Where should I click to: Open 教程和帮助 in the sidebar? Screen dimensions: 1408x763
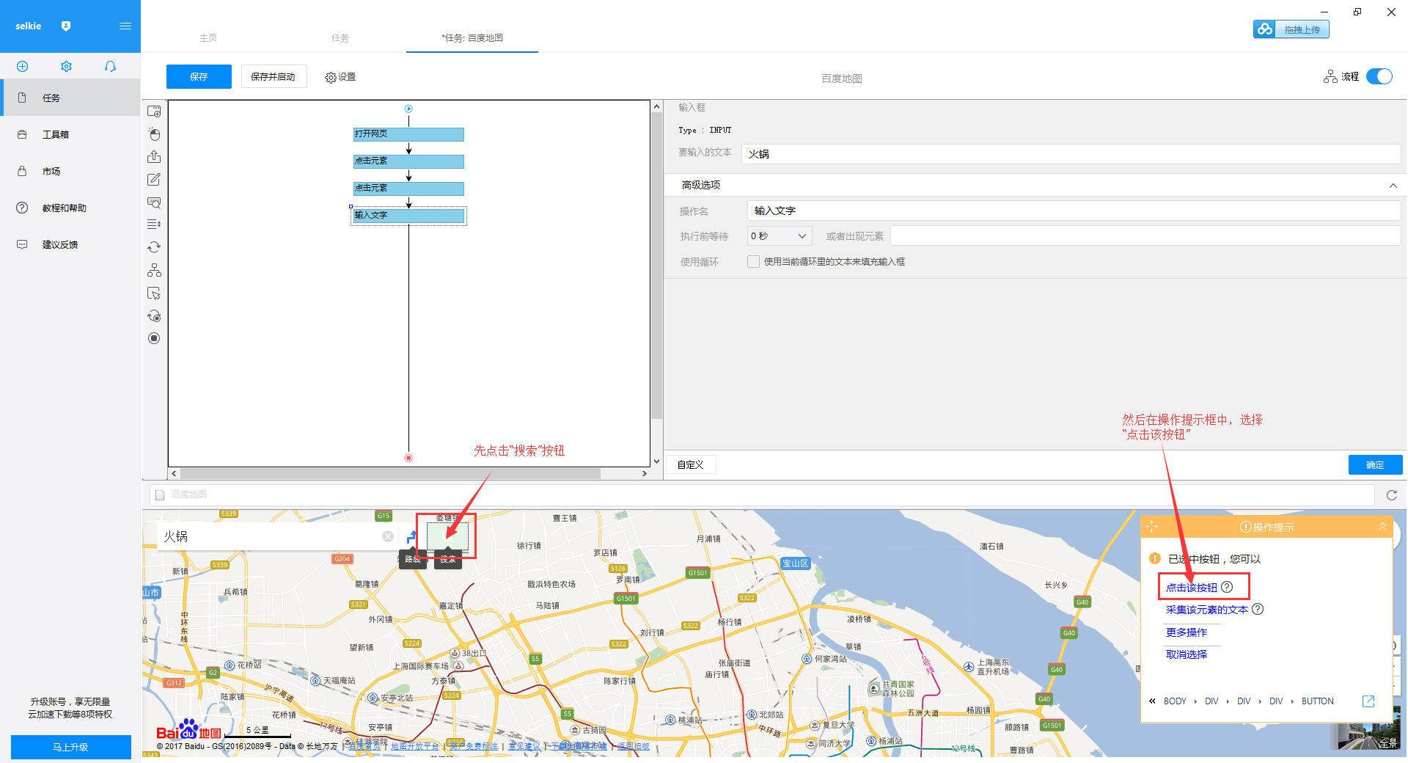pyautogui.click(x=70, y=208)
